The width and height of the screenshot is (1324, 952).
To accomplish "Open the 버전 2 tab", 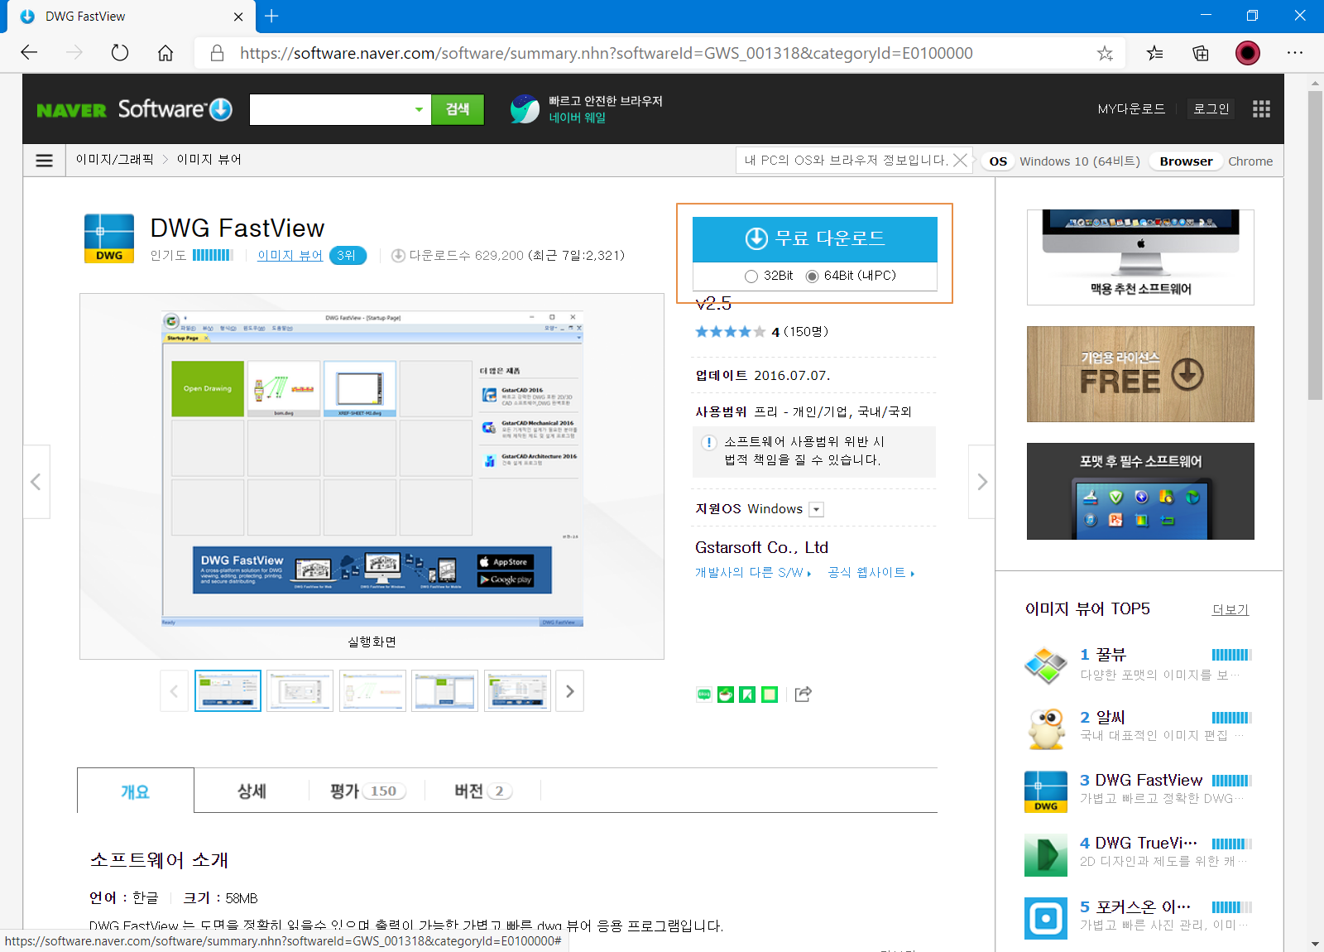I will [x=483, y=791].
